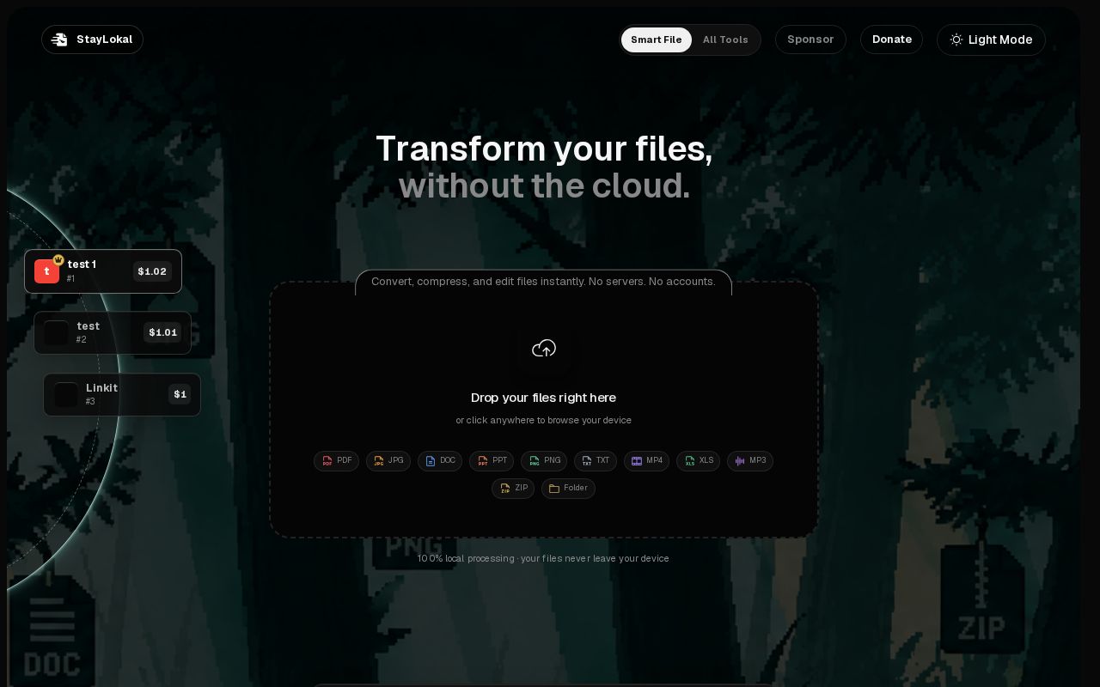Select the PDF file type chip
Screen dimensions: 1100x687
pyautogui.click(x=336, y=461)
